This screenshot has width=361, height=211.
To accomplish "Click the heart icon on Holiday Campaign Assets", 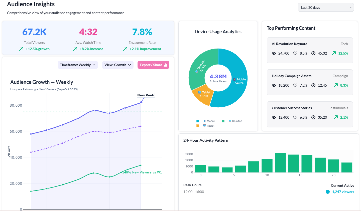I will (x=295, y=85).
